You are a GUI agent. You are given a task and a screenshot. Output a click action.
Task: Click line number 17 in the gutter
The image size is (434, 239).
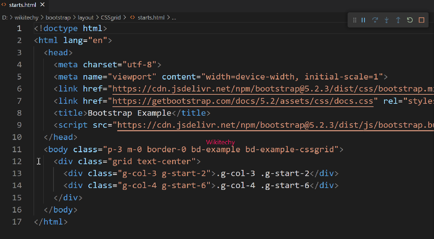click(17, 222)
